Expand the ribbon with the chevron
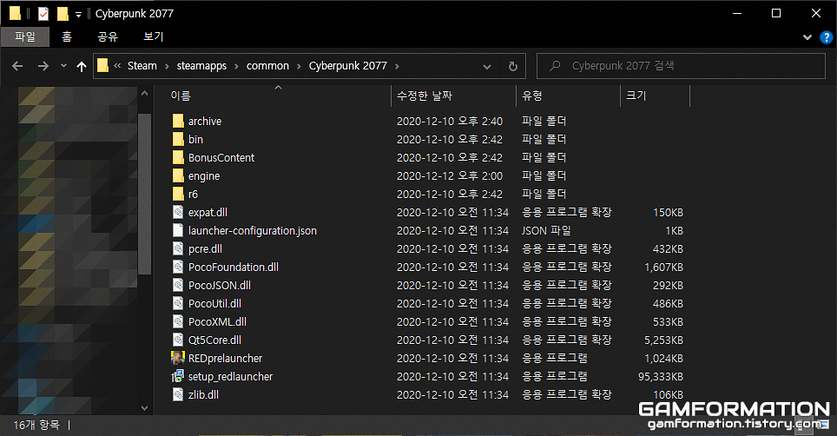Screen dimensions: 837x436 807,37
